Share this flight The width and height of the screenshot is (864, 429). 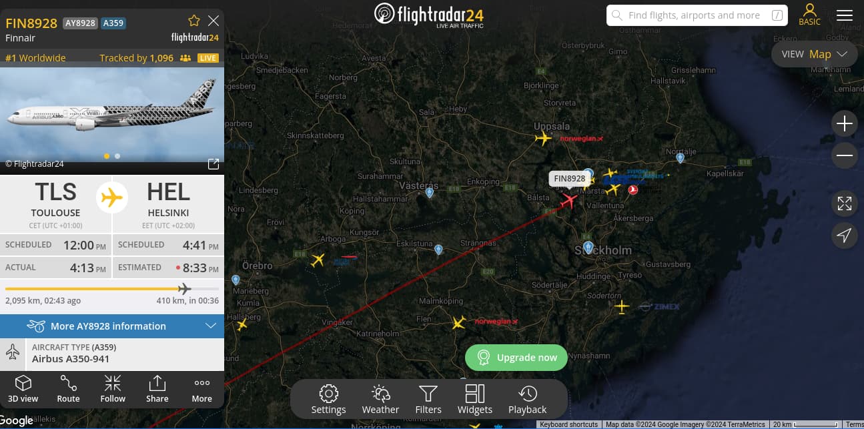(157, 389)
